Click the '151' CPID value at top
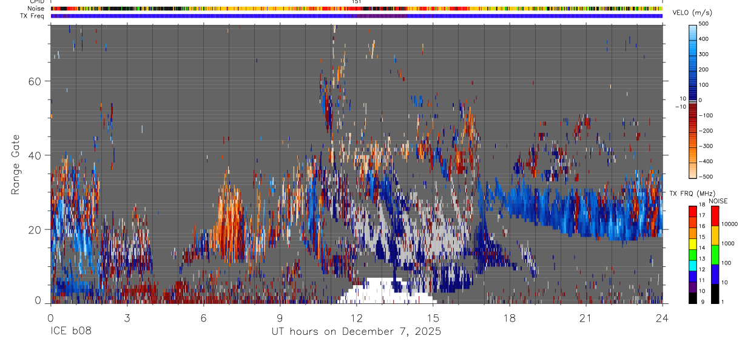The height and width of the screenshot is (344, 745). coord(356,2)
